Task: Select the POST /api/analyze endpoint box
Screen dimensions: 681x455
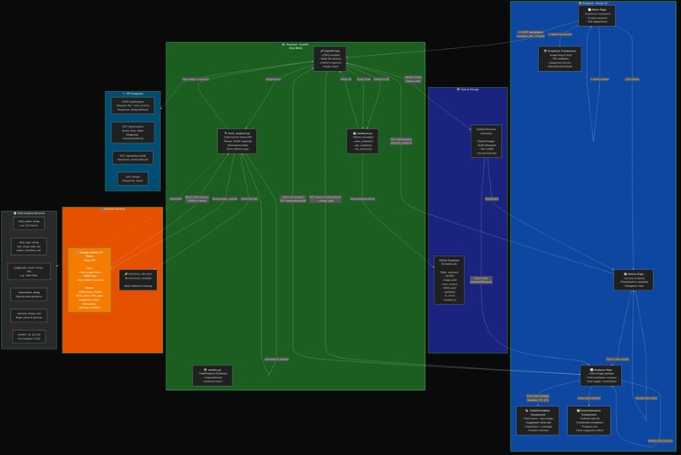Action: point(133,106)
